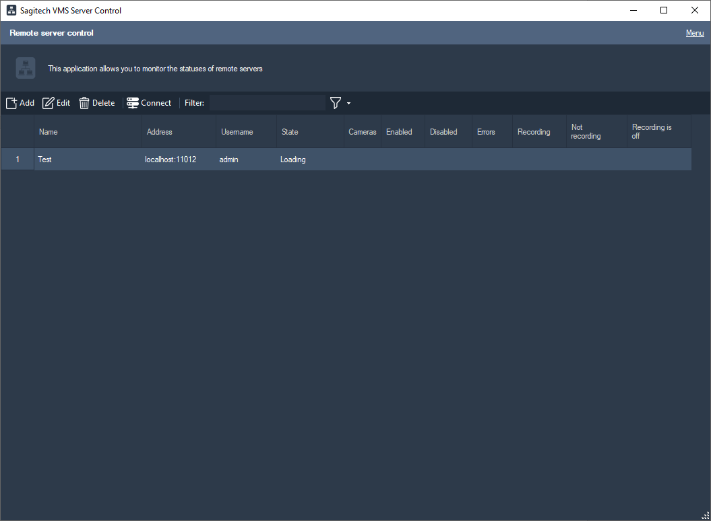
Task: Click the network servers info icon
Action: [26, 68]
